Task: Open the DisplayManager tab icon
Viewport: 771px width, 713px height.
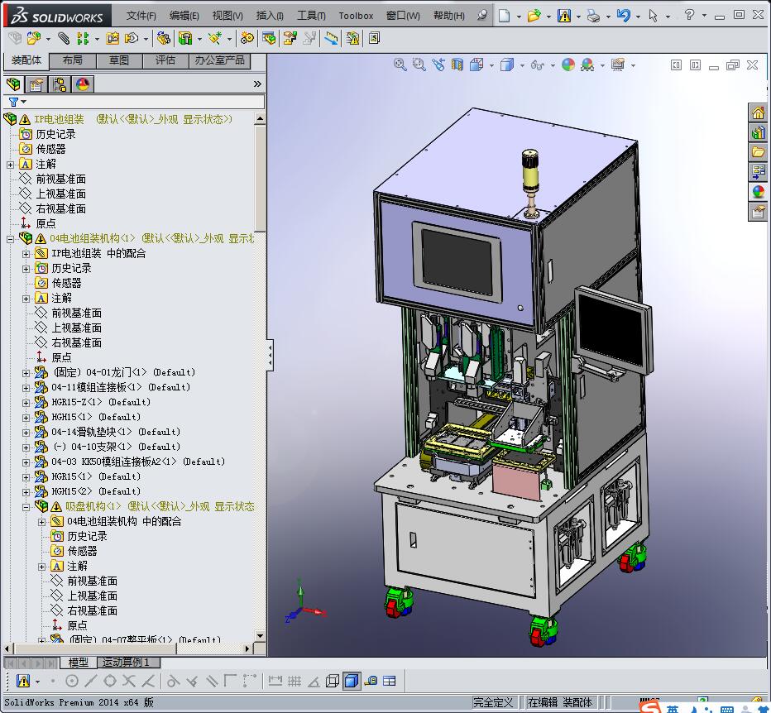Action: pyautogui.click(x=82, y=84)
